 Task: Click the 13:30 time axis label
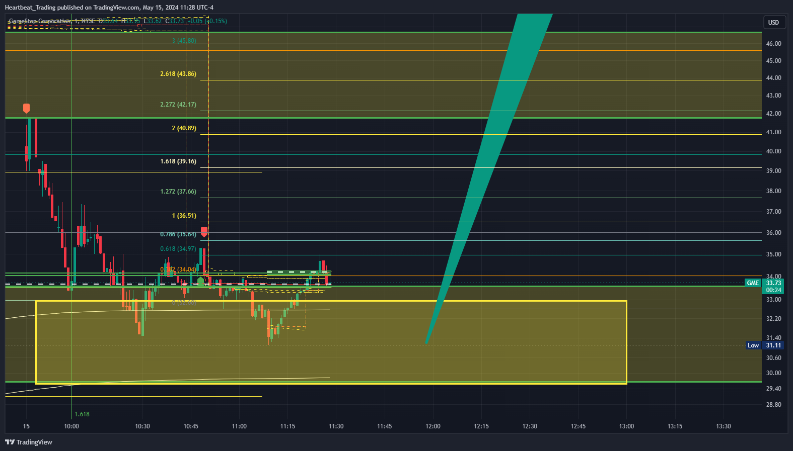coord(724,426)
